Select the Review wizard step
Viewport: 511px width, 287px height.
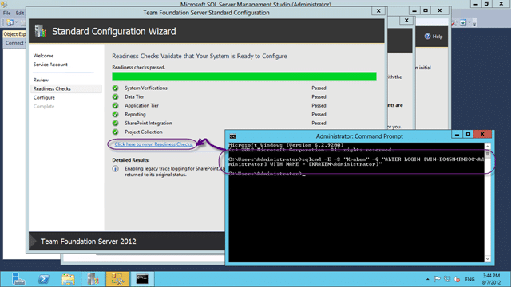[41, 80]
